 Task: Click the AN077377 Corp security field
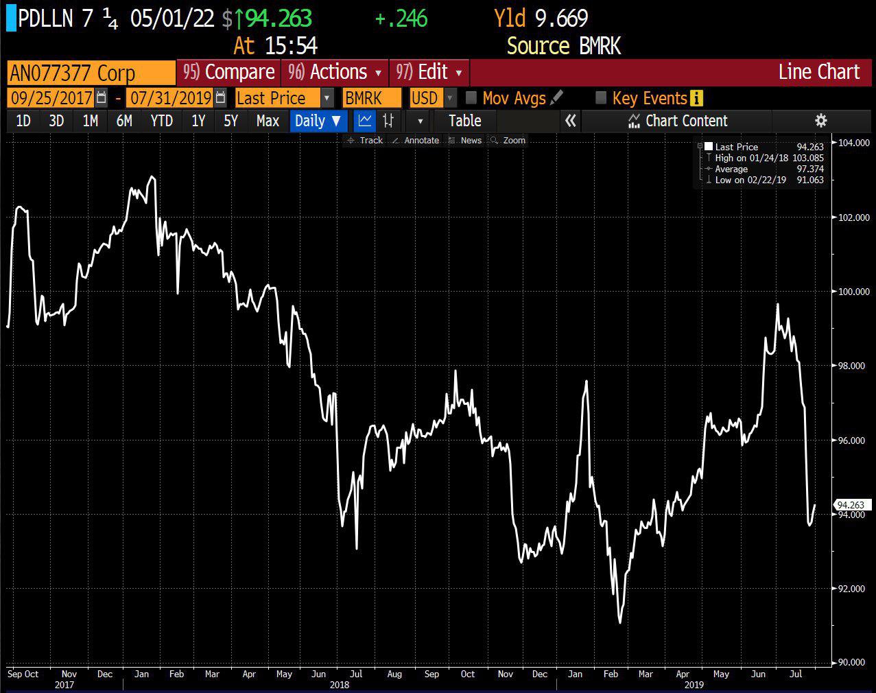91,72
